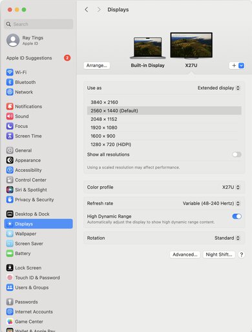Open Wi-Fi settings icon in sidebar
This screenshot has height=332, width=252.
click(10, 72)
